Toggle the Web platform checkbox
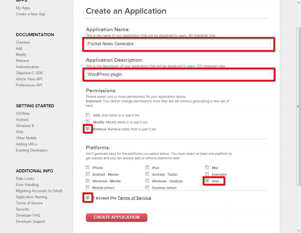The image size is (301, 233). click(x=207, y=181)
